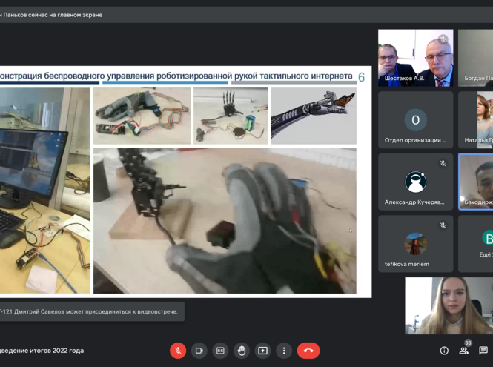Leave the call with red hang-up button
The image size is (493, 367).
[308, 351]
